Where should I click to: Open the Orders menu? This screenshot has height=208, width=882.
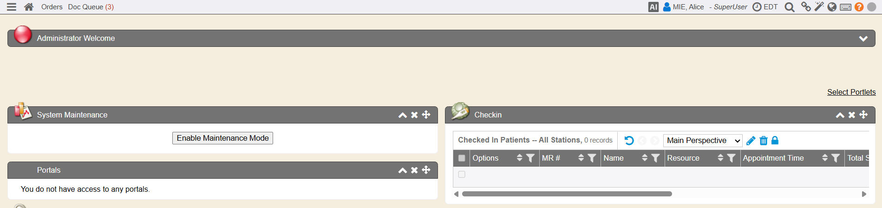52,7
